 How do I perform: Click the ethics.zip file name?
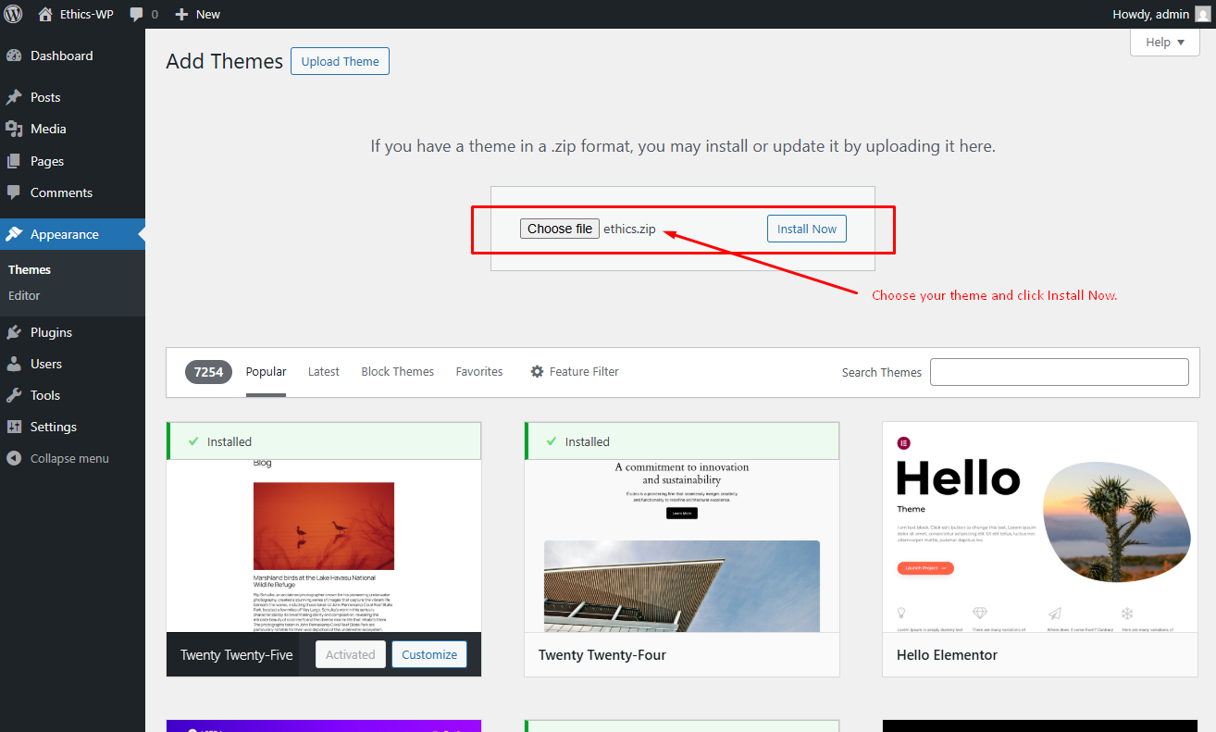(x=629, y=229)
